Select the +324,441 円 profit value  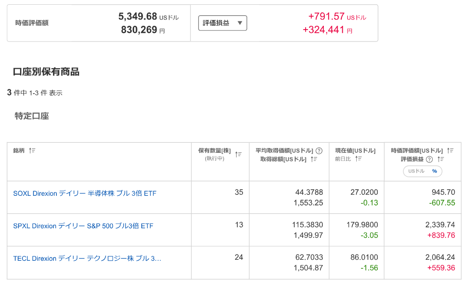(x=327, y=30)
